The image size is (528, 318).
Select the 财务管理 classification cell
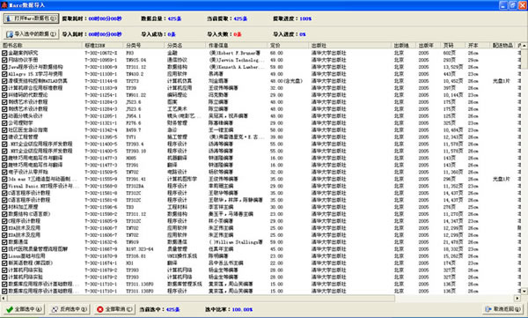tap(177, 123)
